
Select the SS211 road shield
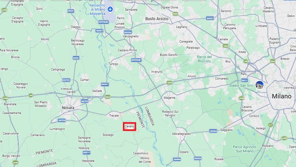[87, 153]
